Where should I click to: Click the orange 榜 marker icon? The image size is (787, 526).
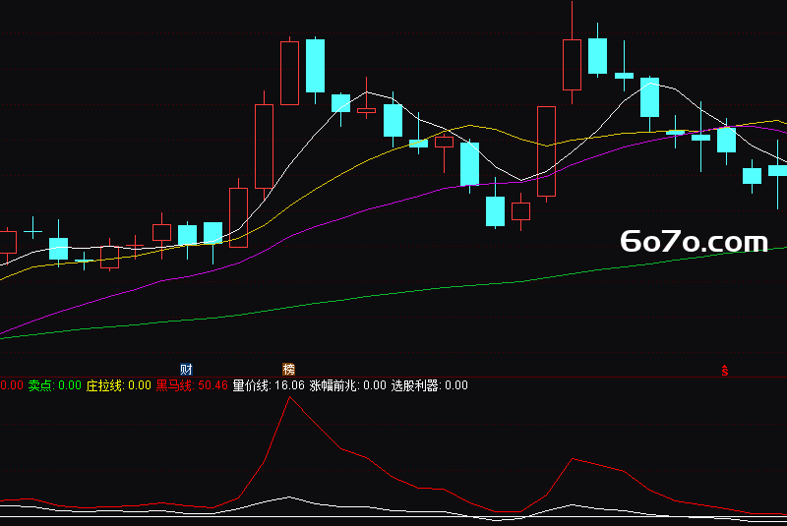288,370
